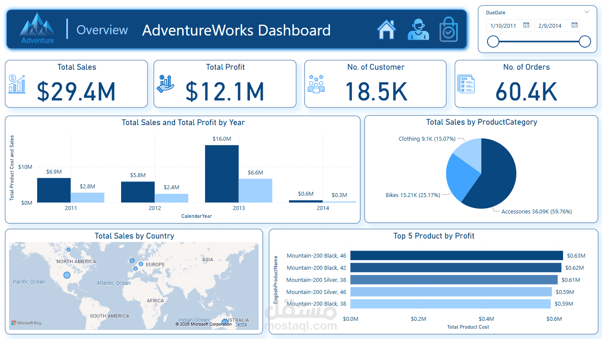Click the Canada bubble on map

[x=68, y=249]
